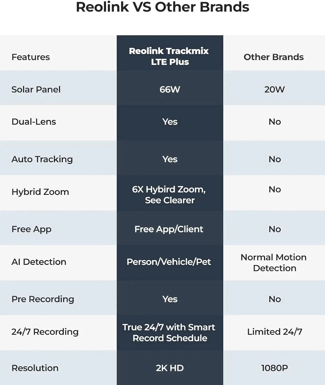This screenshot has width=325, height=385.
Task: Click the "Normal Motion Detection" cell
Action: coord(274,263)
